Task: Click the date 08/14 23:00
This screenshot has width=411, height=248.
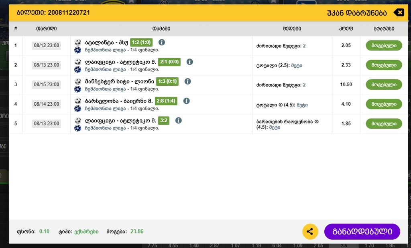Action: pos(47,104)
